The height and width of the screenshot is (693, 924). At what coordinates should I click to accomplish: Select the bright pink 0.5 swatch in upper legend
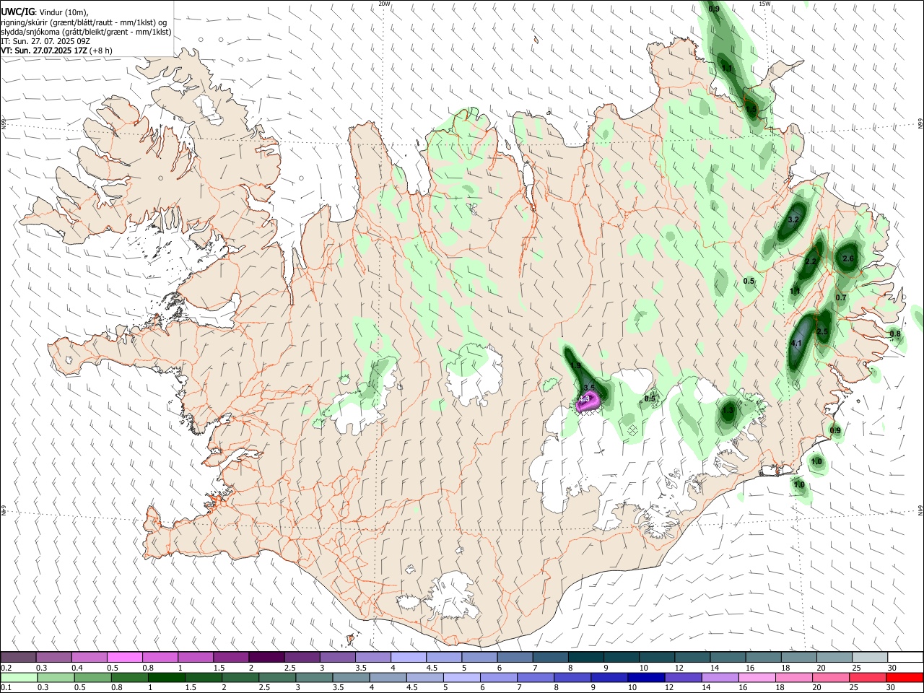click(124, 658)
